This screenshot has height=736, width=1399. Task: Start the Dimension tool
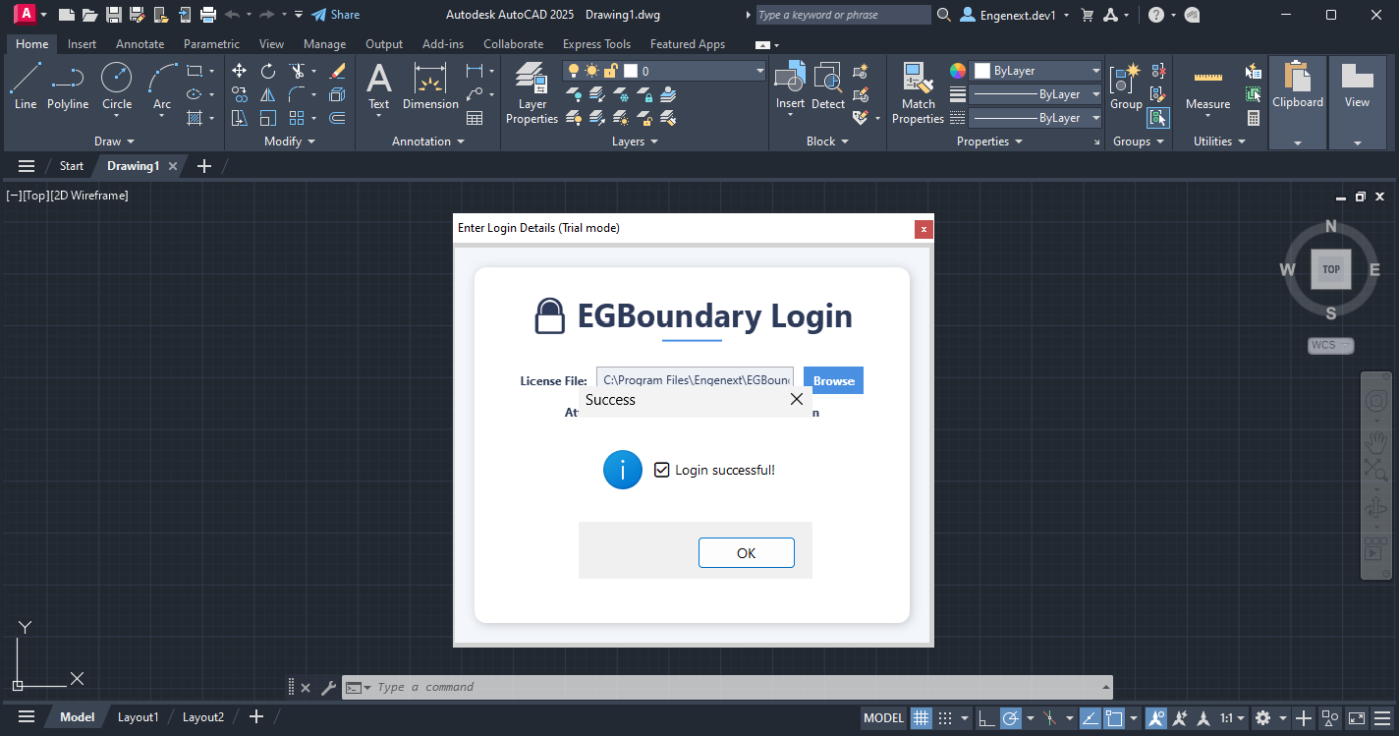click(x=430, y=86)
